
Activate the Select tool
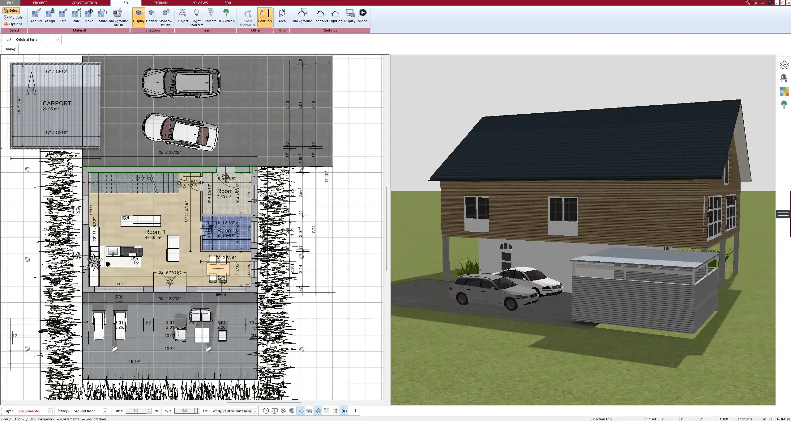click(x=11, y=11)
